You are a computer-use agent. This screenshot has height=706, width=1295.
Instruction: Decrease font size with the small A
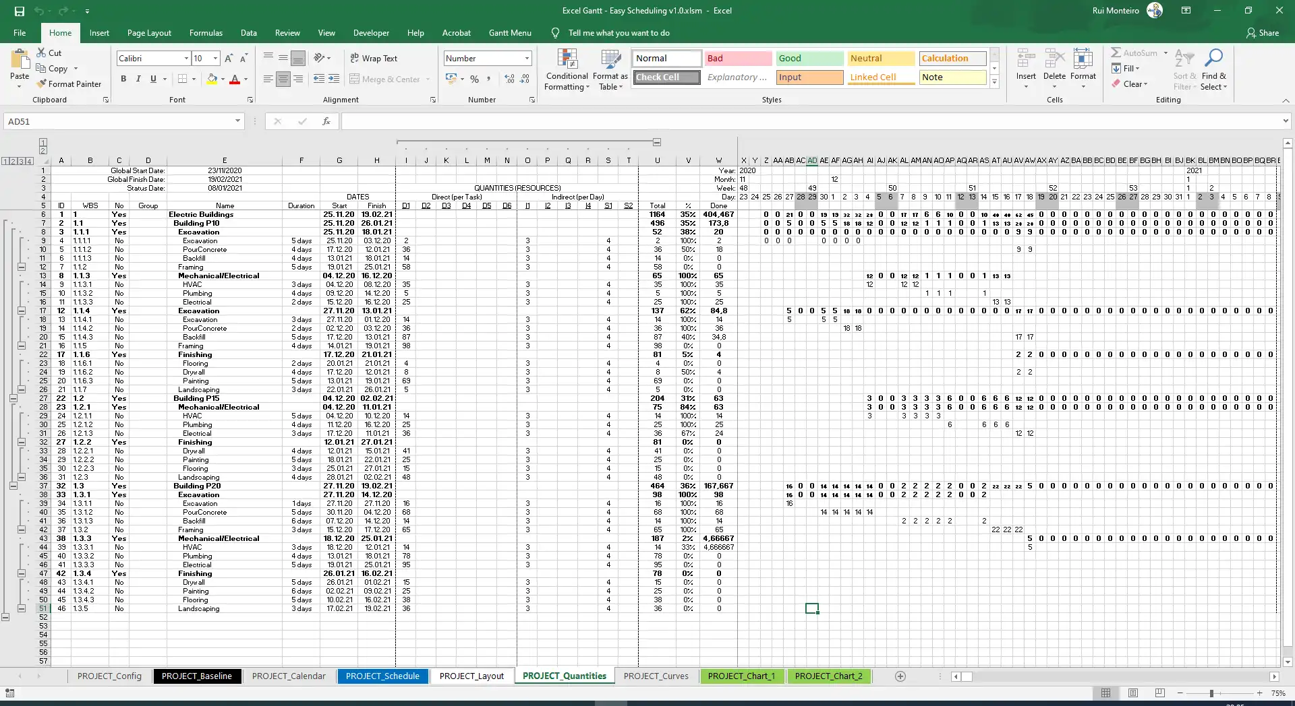coord(244,59)
